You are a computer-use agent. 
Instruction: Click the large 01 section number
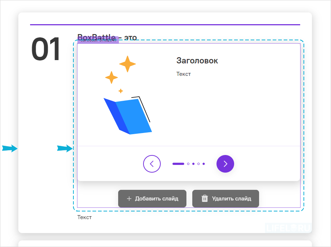(46, 49)
